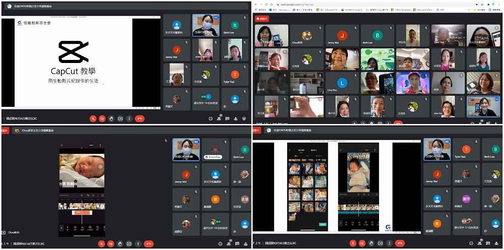The height and width of the screenshot is (250, 504).
Task: Reload the Chrome meet.google.com page
Action: (267, 5)
